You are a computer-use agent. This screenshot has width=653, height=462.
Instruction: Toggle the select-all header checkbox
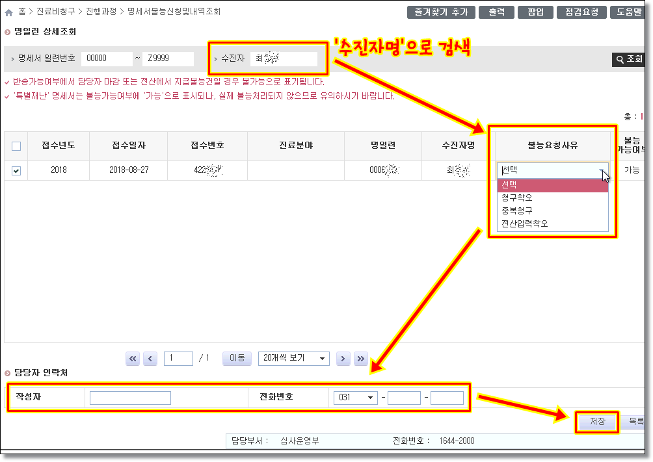pyautogui.click(x=16, y=146)
